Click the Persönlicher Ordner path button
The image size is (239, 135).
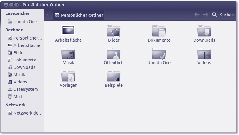pyautogui.click(x=79, y=15)
